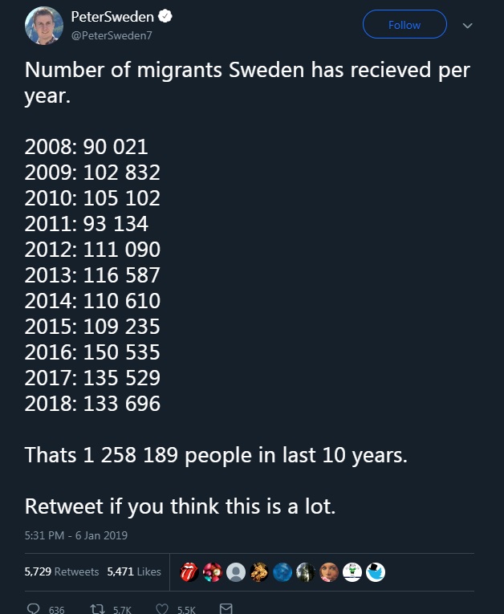Click the golden liker avatar
The width and height of the screenshot is (504, 614).
pyautogui.click(x=259, y=572)
